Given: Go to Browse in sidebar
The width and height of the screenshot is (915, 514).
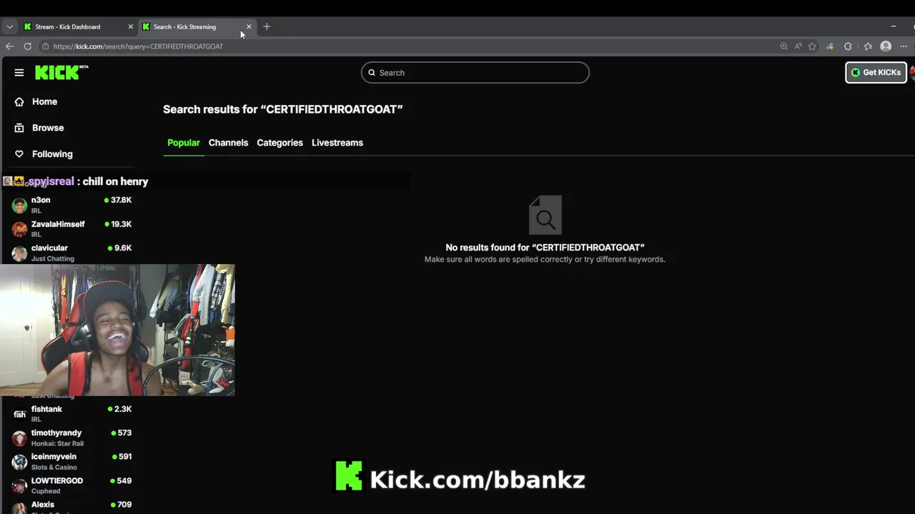Looking at the screenshot, I should point(48,128).
